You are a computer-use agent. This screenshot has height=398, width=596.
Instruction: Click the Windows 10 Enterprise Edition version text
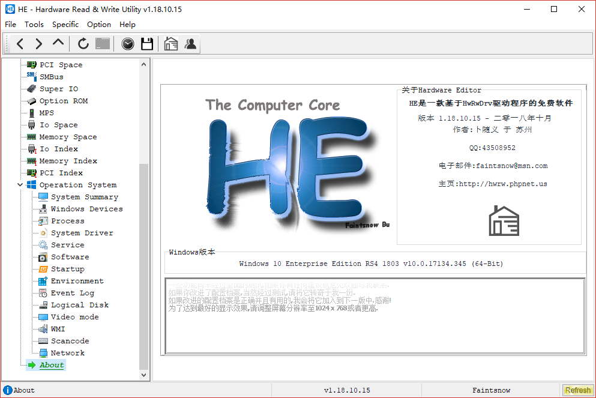tap(371, 264)
